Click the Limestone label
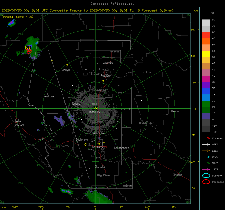Screen dimensions: 225x210 point(47,96)
